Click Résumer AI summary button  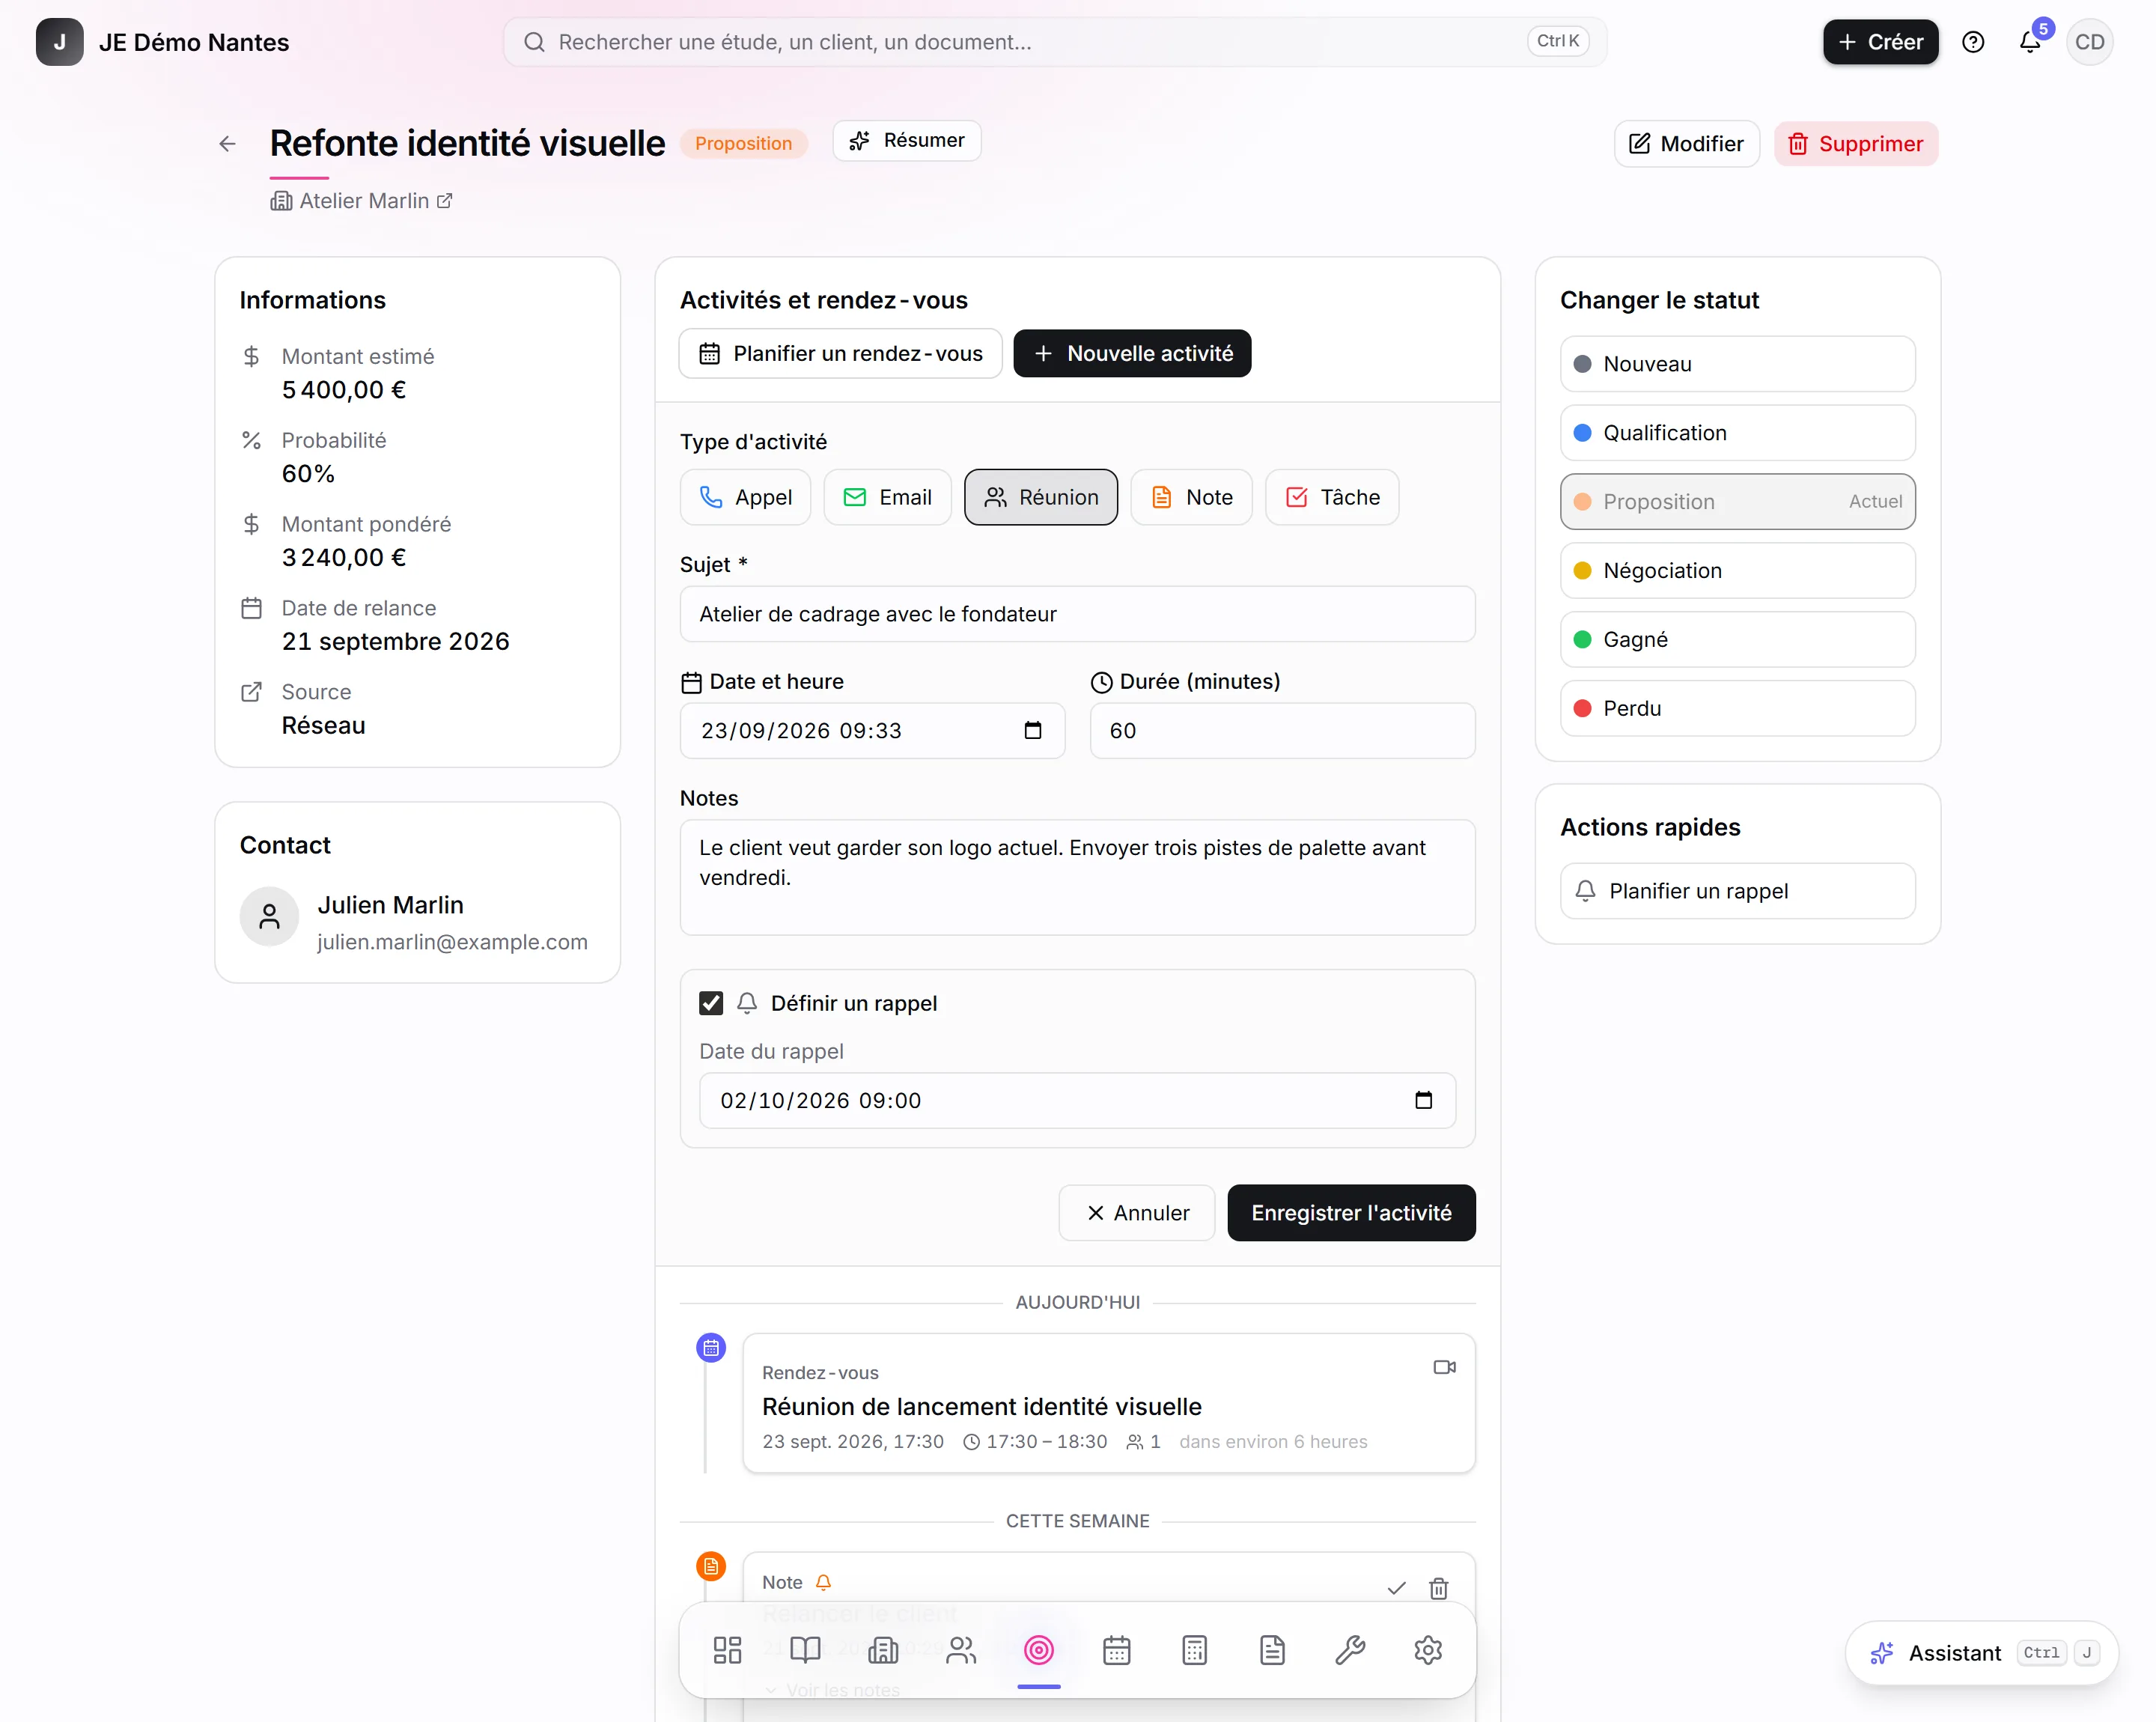[x=907, y=141]
